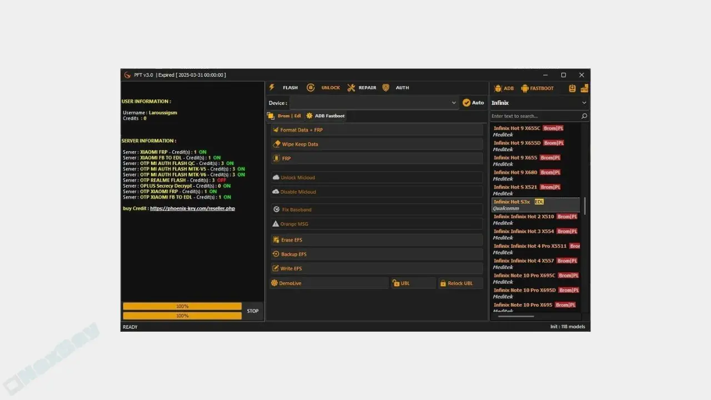Click the Wipe Keep Data button

[x=377, y=144]
